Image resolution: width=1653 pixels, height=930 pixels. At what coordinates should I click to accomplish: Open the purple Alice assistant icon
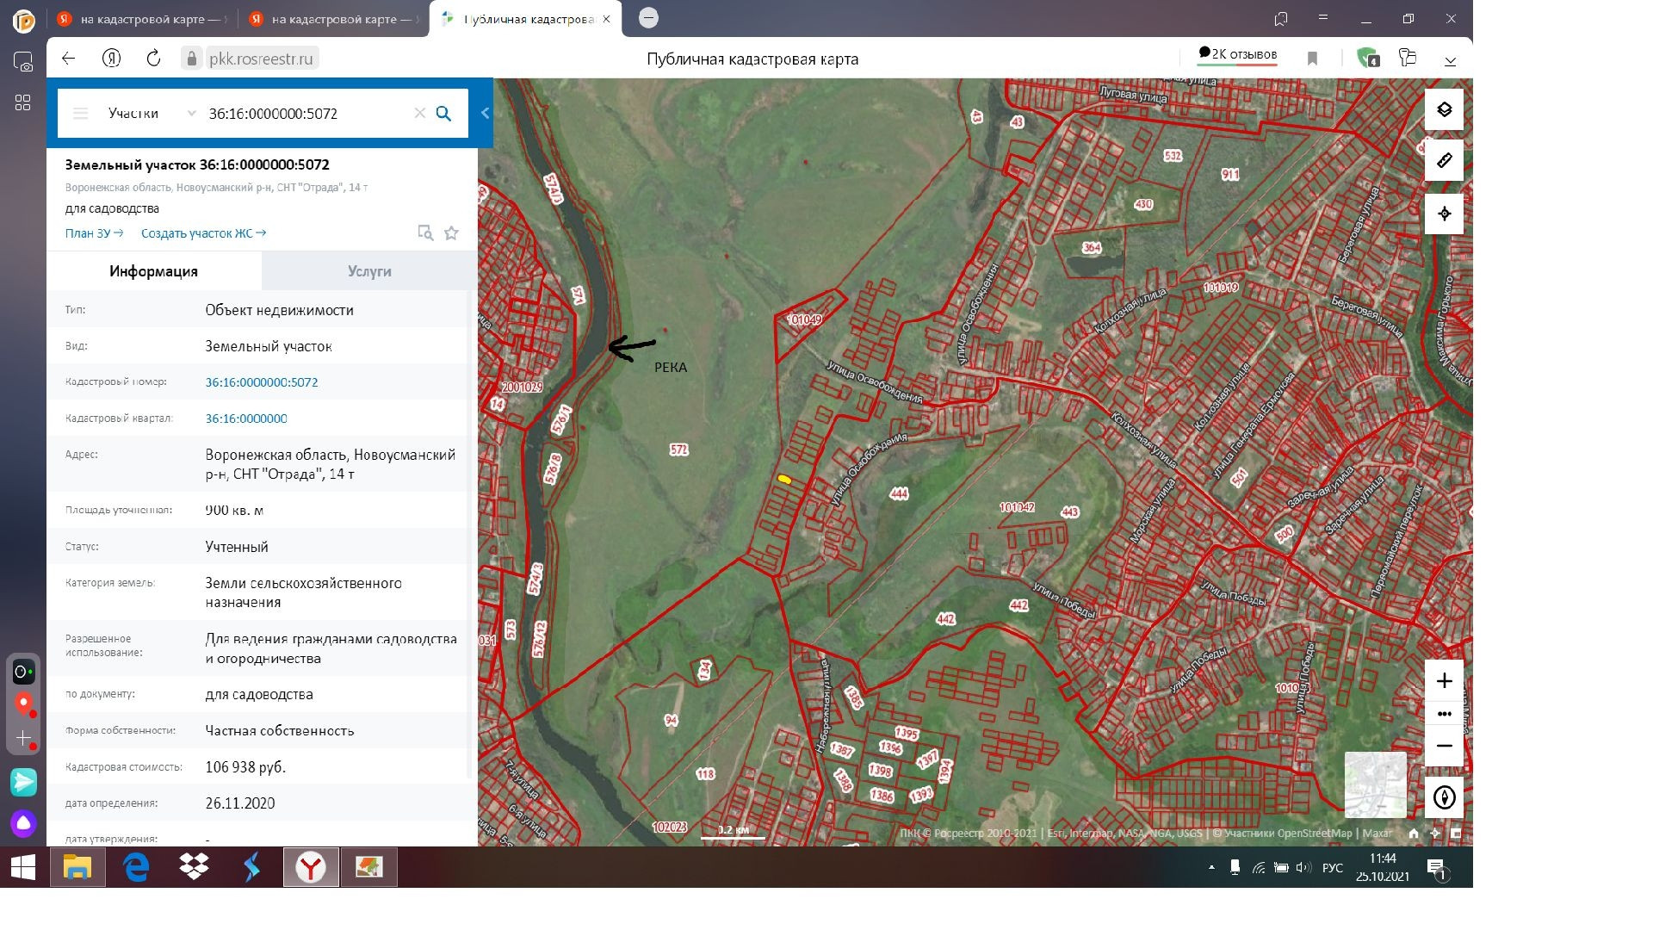[23, 823]
